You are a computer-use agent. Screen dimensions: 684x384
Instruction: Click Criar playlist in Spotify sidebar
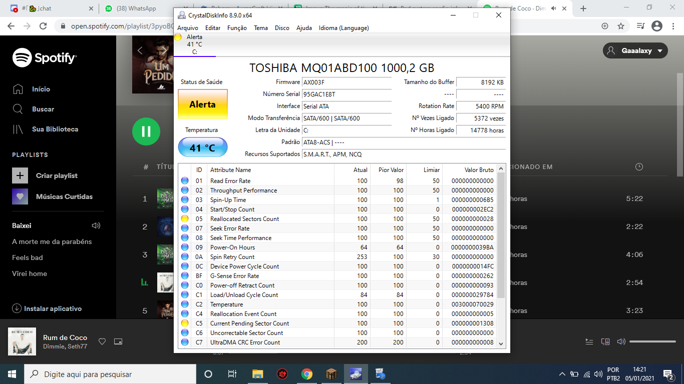[x=45, y=175]
